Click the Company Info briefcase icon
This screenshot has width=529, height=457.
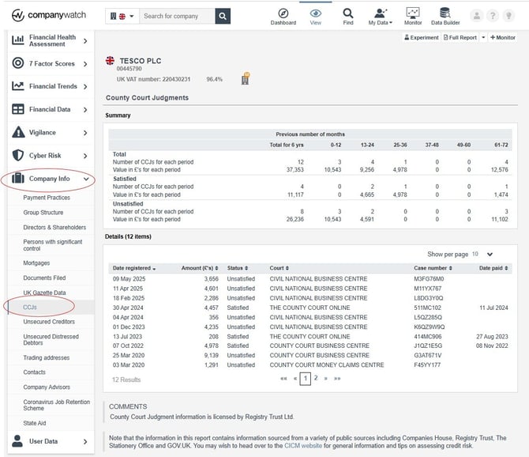pyautogui.click(x=18, y=178)
